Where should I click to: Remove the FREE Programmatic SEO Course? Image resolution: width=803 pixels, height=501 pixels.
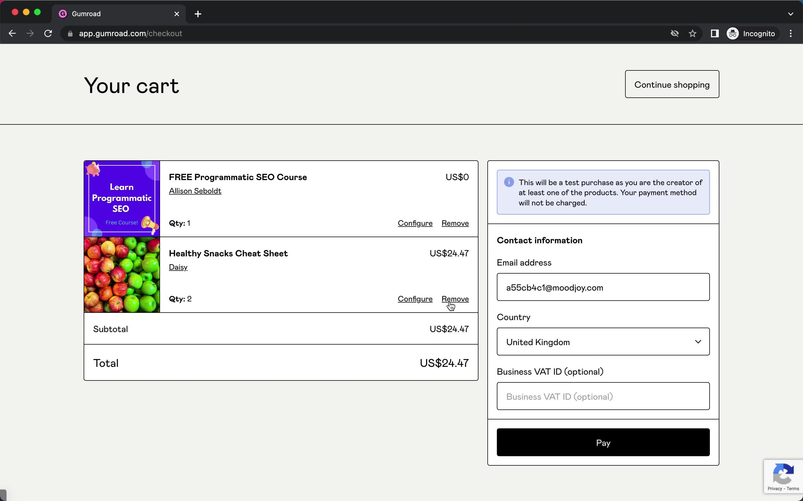[x=455, y=223]
